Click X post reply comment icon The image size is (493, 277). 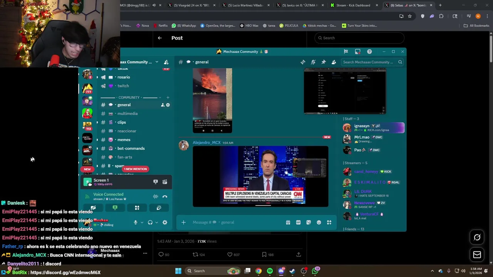(161, 254)
